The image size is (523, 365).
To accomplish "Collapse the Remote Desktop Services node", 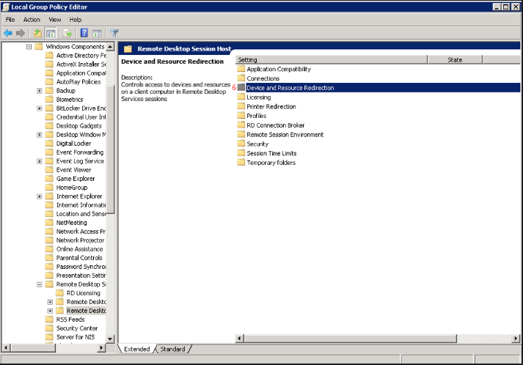I will tap(40, 284).
